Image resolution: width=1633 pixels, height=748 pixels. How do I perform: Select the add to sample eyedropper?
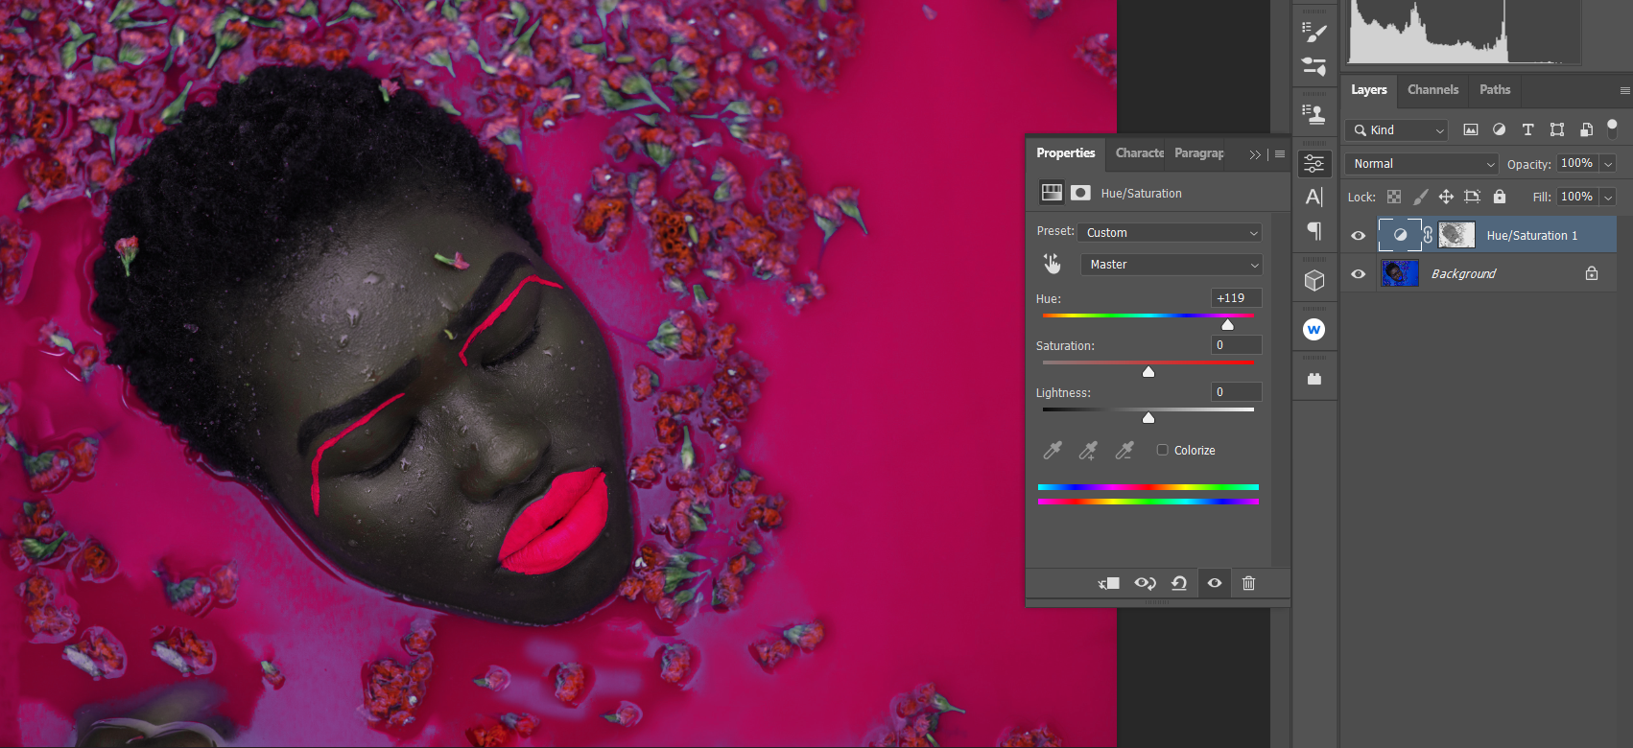click(1088, 451)
